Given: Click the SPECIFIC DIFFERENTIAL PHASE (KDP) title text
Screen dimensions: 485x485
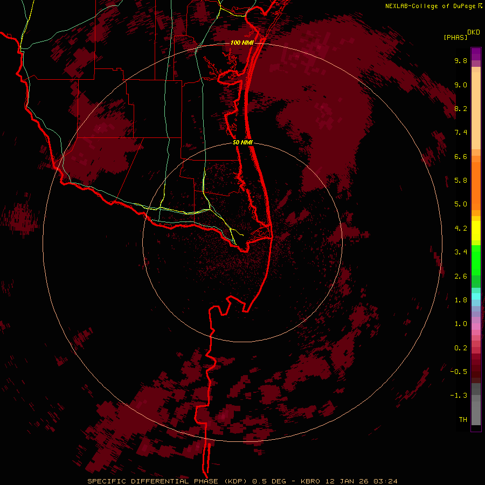Looking at the screenshot, I should click(166, 481).
